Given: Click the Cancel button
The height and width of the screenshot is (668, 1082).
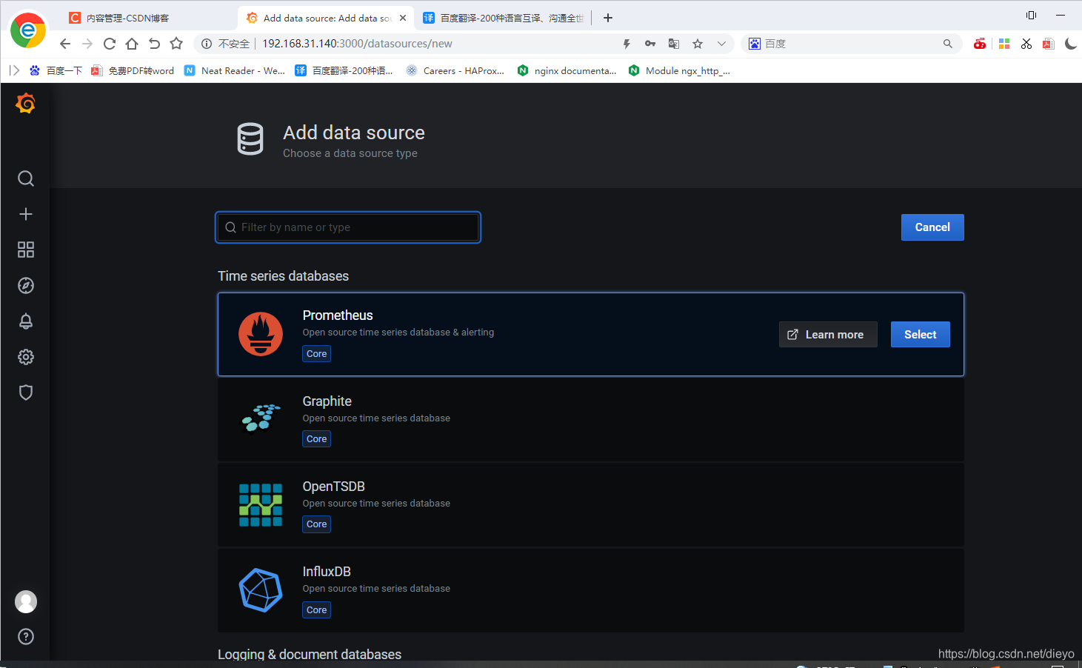Looking at the screenshot, I should (x=932, y=227).
